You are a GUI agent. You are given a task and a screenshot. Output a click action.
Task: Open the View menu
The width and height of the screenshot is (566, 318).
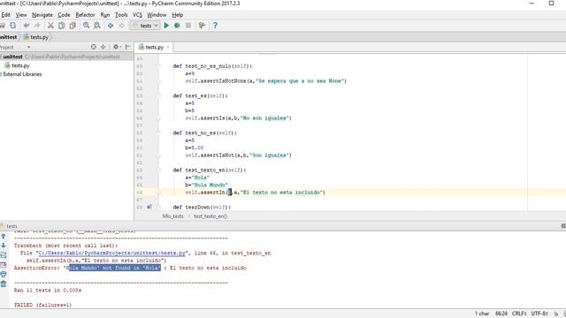tap(21, 15)
